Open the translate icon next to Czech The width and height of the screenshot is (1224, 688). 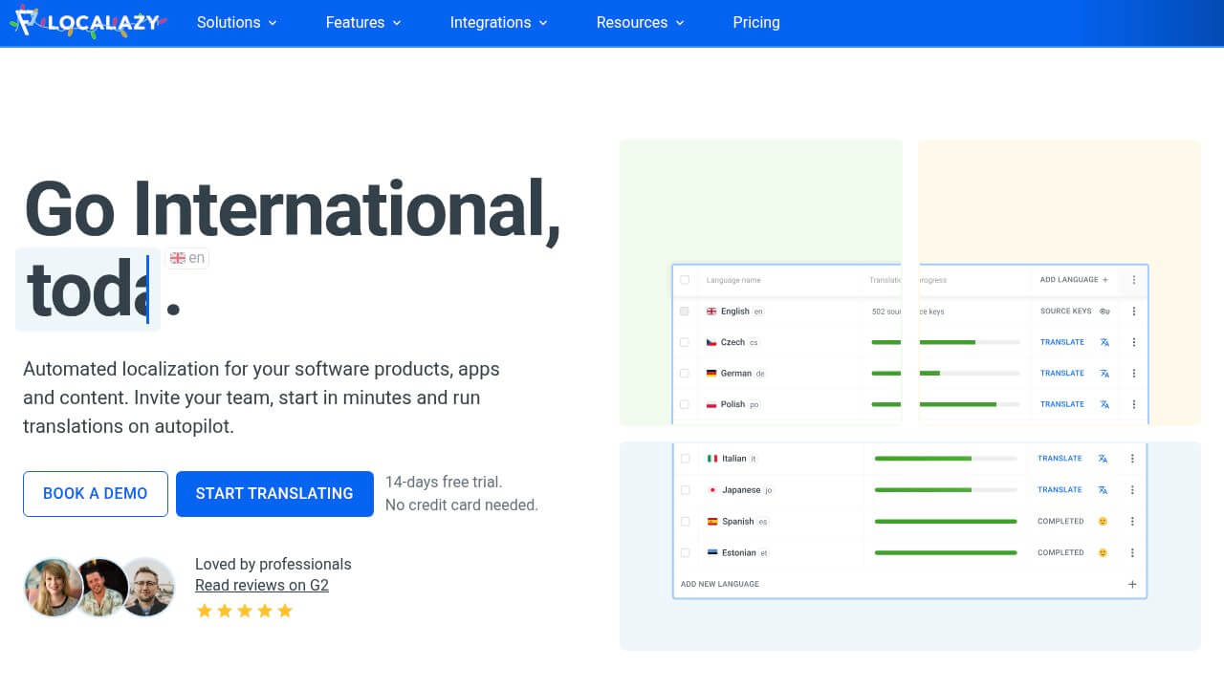tap(1104, 342)
